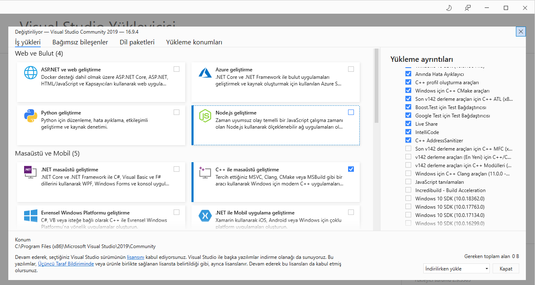Uncheck the IntelliCode component
The height and width of the screenshot is (285, 535).
tap(408, 132)
